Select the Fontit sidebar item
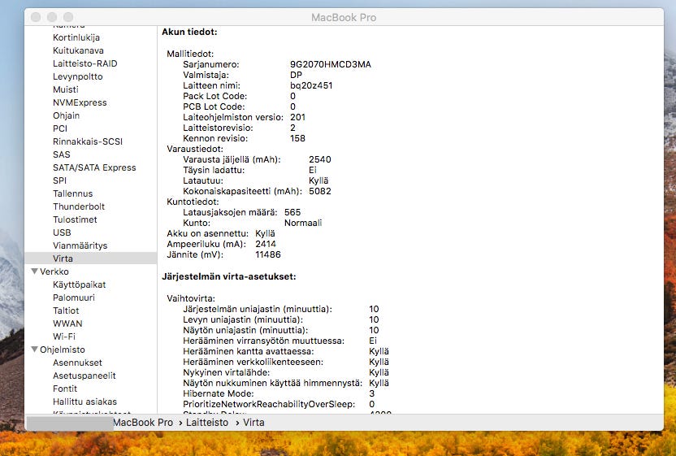This screenshot has width=676, height=456. pos(65,389)
